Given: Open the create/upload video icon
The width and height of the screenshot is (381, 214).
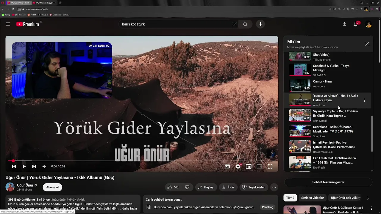Looking at the screenshot, I should [344, 24].
